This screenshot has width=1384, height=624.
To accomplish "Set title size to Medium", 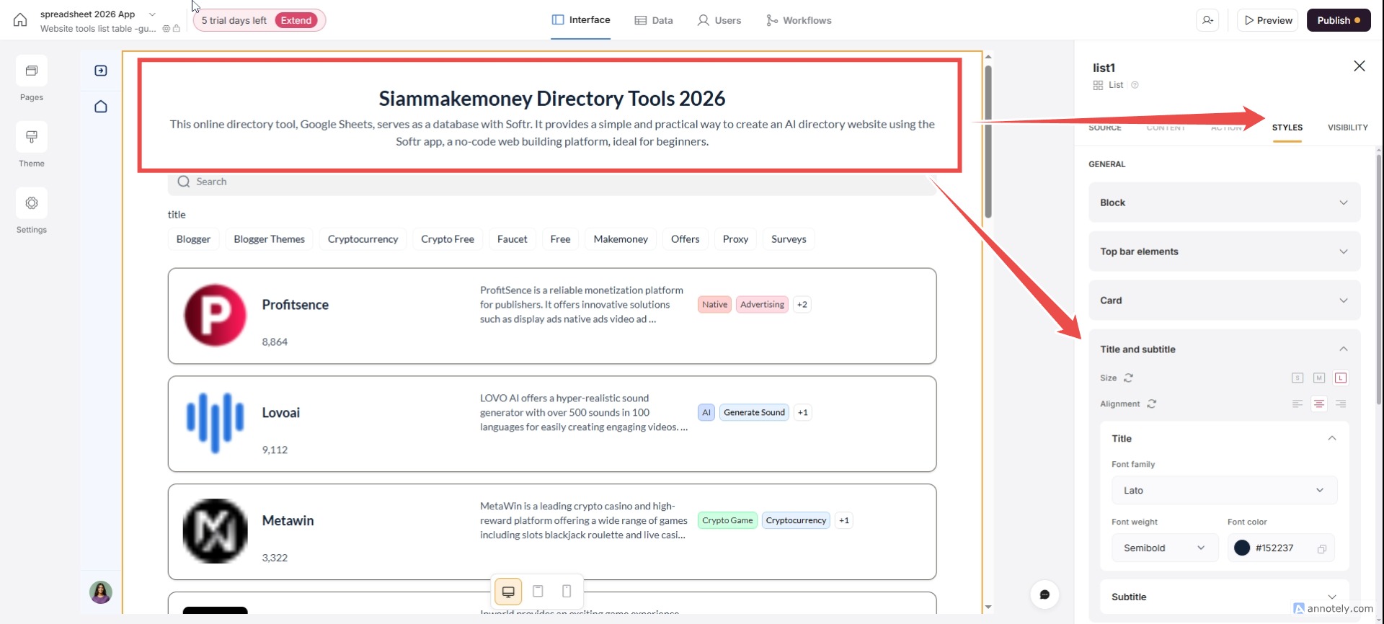I will tap(1319, 378).
